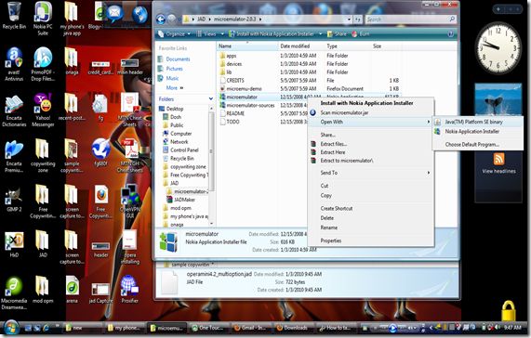Launch HxD hex editor desktop icon
This screenshot has width=531, height=338.
[x=14, y=245]
